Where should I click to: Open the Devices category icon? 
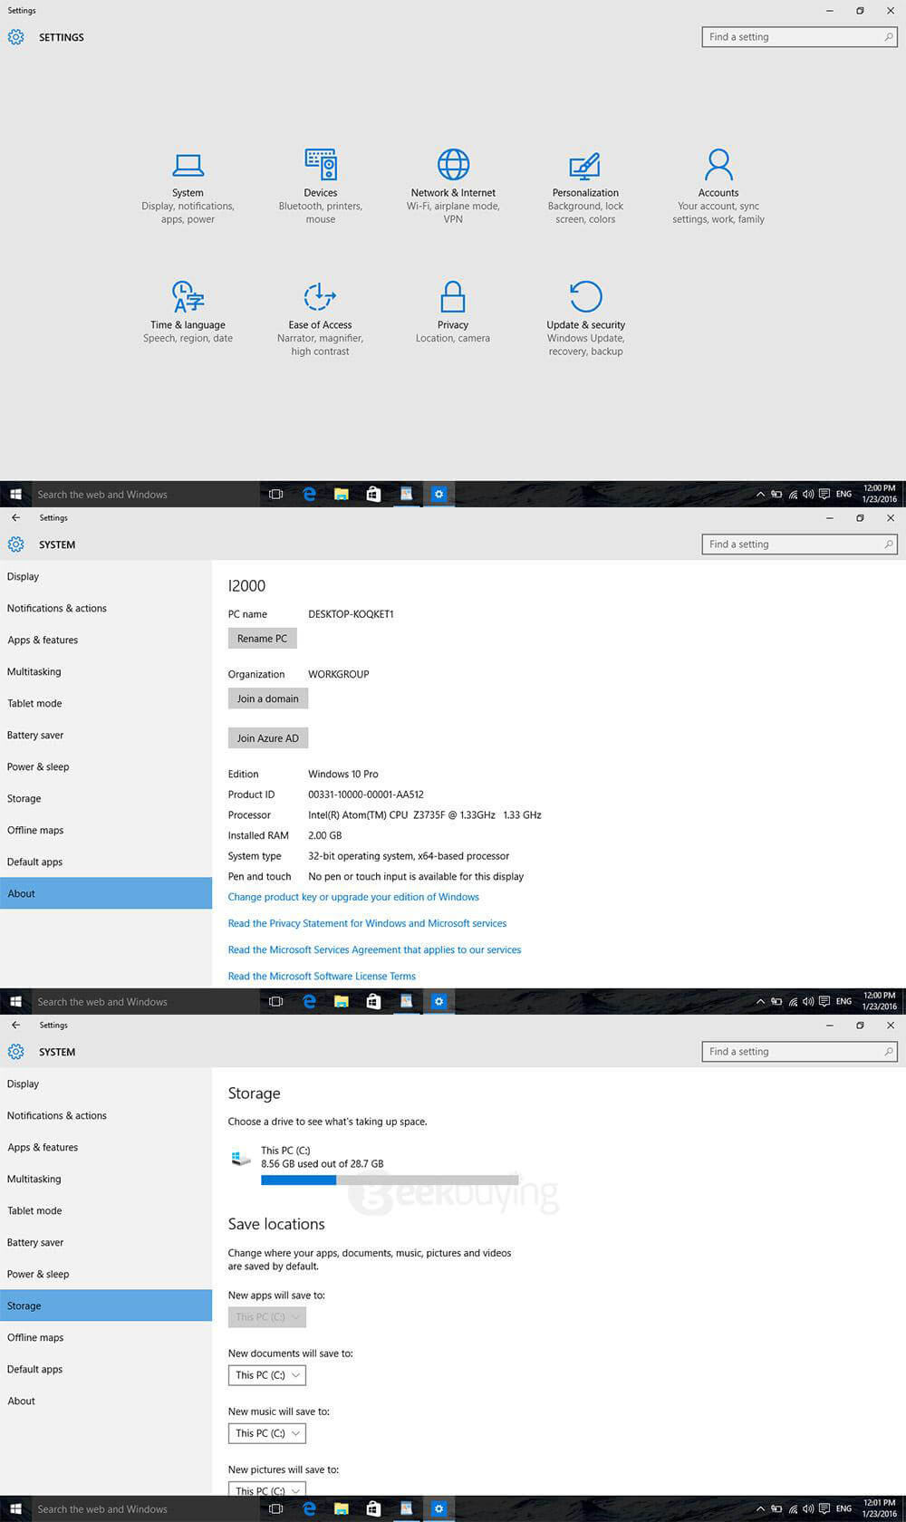pyautogui.click(x=321, y=165)
